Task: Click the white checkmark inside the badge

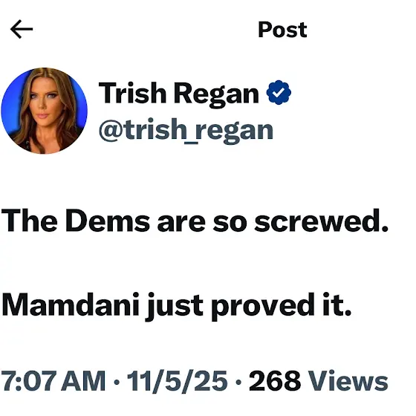Action: point(279,92)
